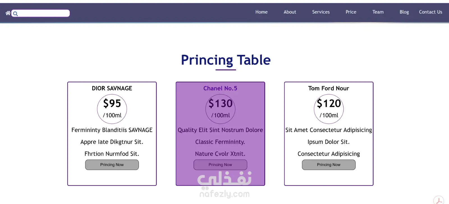Select Price in the navigation bar
The image size is (449, 204).
pos(351,12)
